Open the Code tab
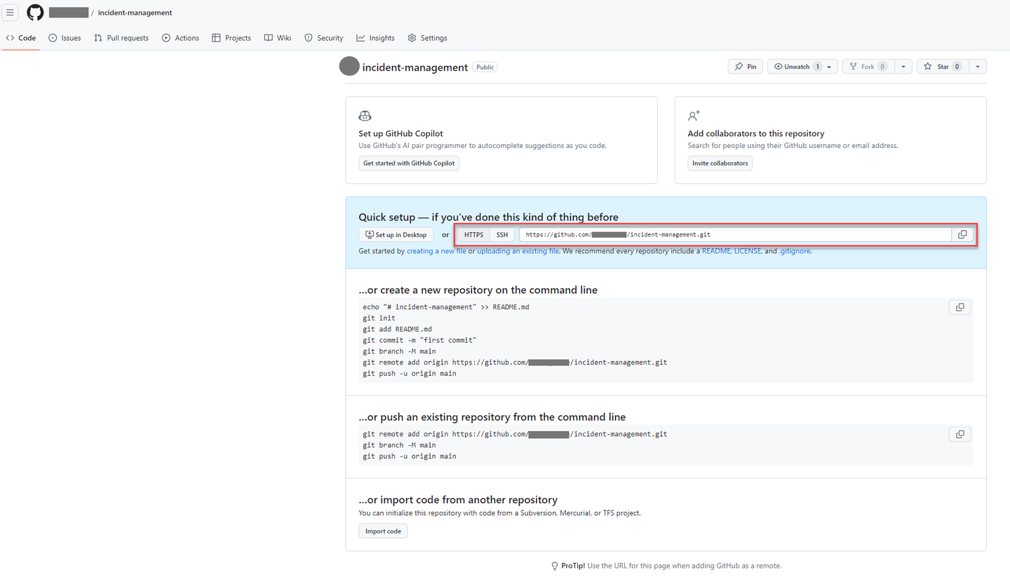1010x577 pixels. [x=21, y=38]
